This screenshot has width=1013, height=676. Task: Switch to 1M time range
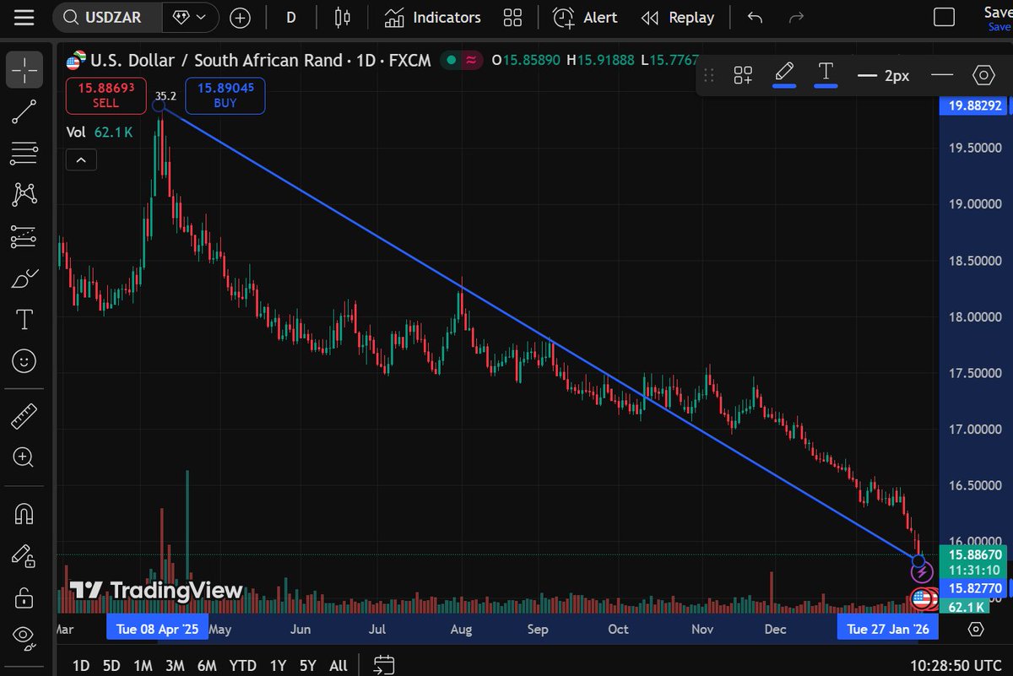(x=143, y=665)
